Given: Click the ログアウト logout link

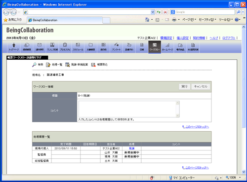Looking at the screenshot, I should (229, 38).
